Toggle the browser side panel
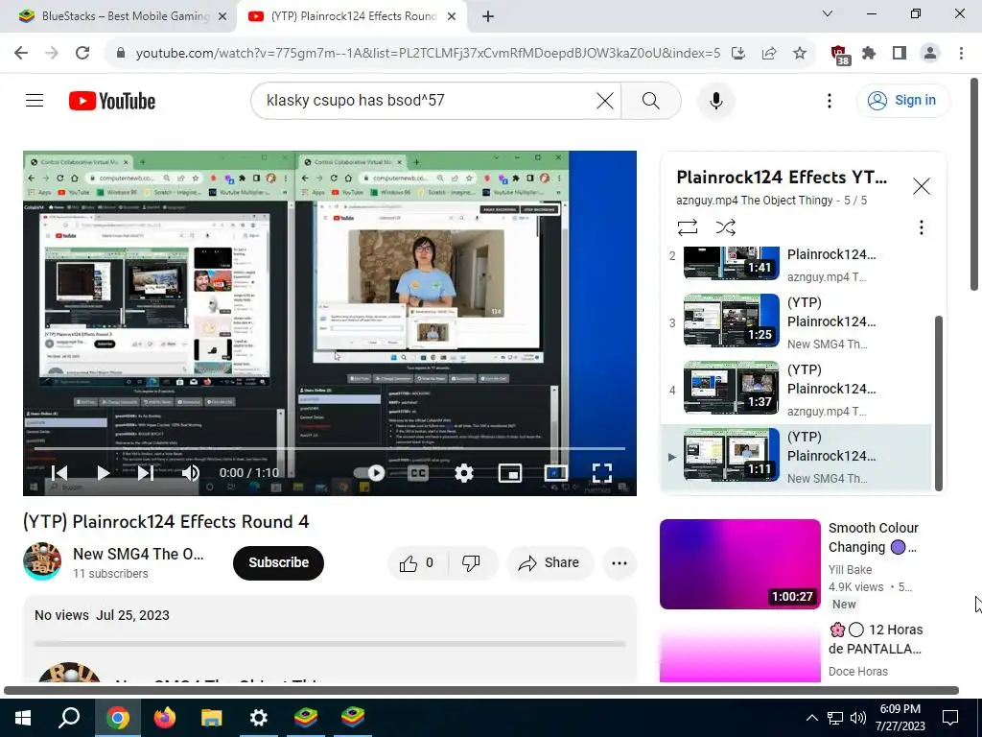982x737 pixels. [900, 54]
